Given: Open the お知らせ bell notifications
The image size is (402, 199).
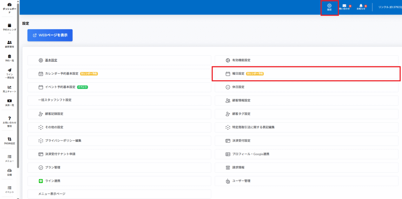Looking at the screenshot, I should (x=361, y=7).
